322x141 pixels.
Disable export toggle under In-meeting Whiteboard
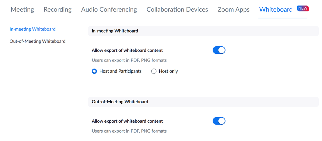219,50
